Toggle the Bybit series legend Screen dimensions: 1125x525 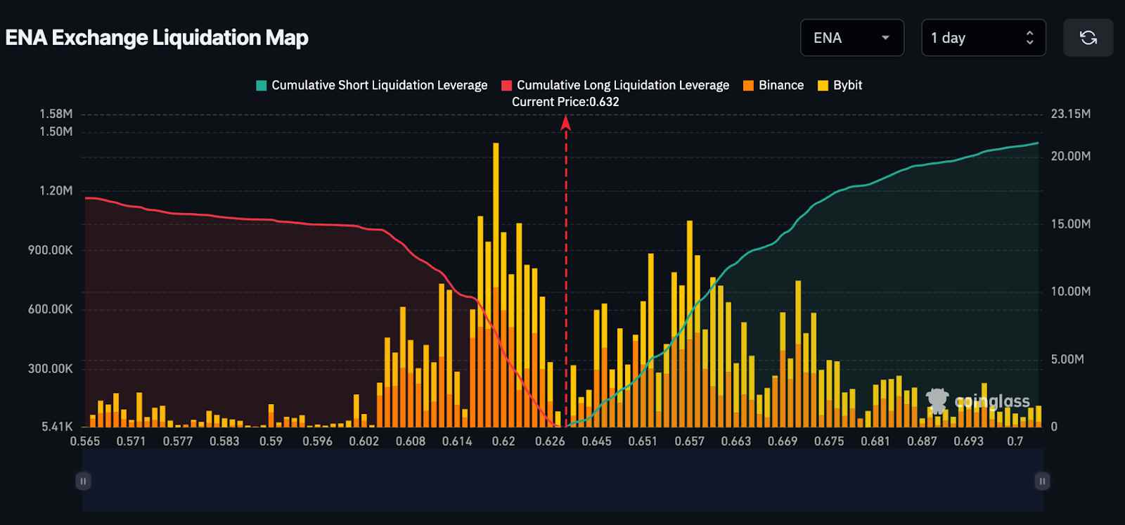click(x=847, y=85)
